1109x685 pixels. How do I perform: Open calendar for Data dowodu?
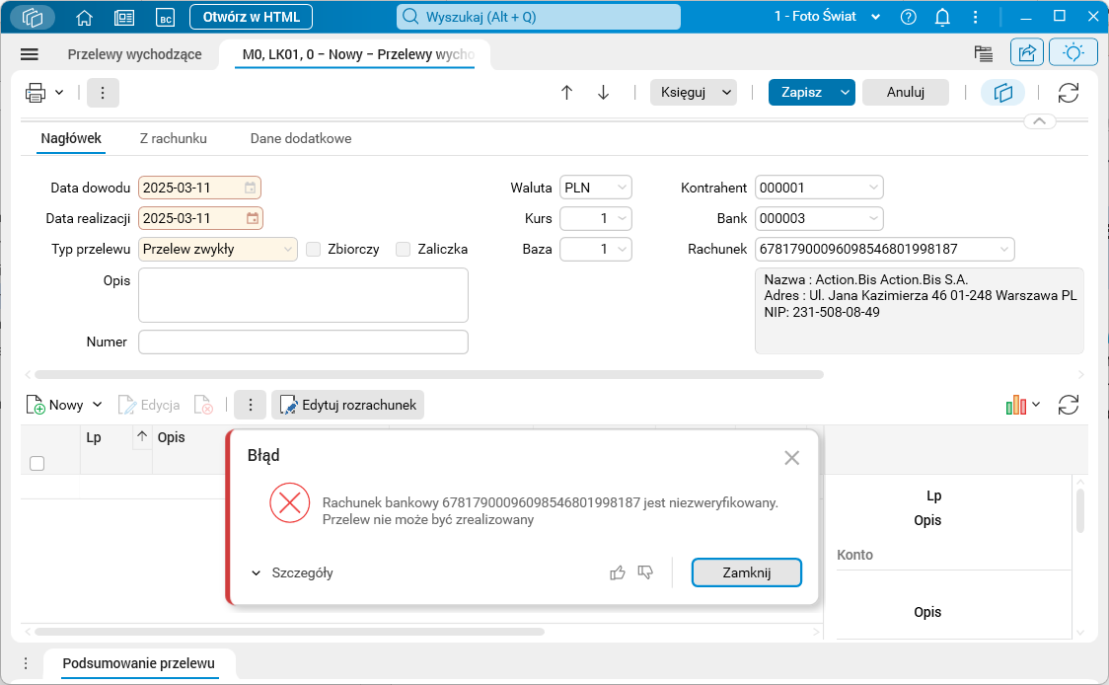[251, 189]
